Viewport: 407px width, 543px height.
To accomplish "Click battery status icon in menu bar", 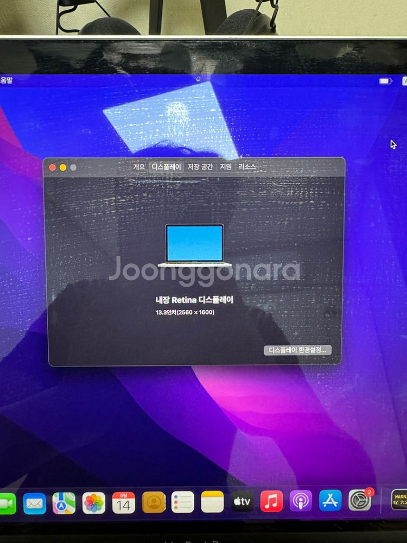I will [385, 81].
